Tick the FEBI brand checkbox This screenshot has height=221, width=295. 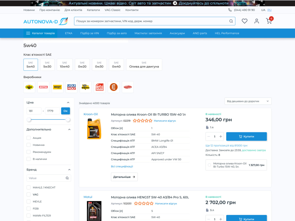pyautogui.click(x=29, y=209)
